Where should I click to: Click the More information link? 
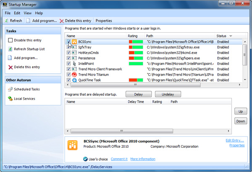(x=143, y=159)
